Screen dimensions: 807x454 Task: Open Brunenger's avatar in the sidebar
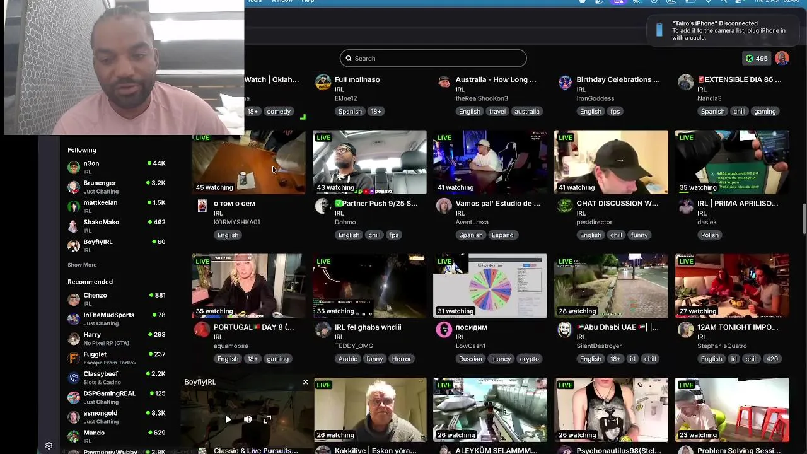pos(74,187)
